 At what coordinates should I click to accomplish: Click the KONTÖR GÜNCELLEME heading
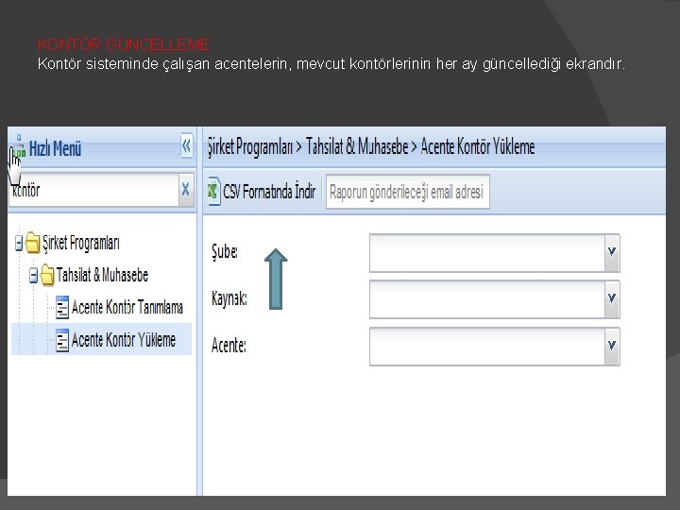(x=124, y=44)
